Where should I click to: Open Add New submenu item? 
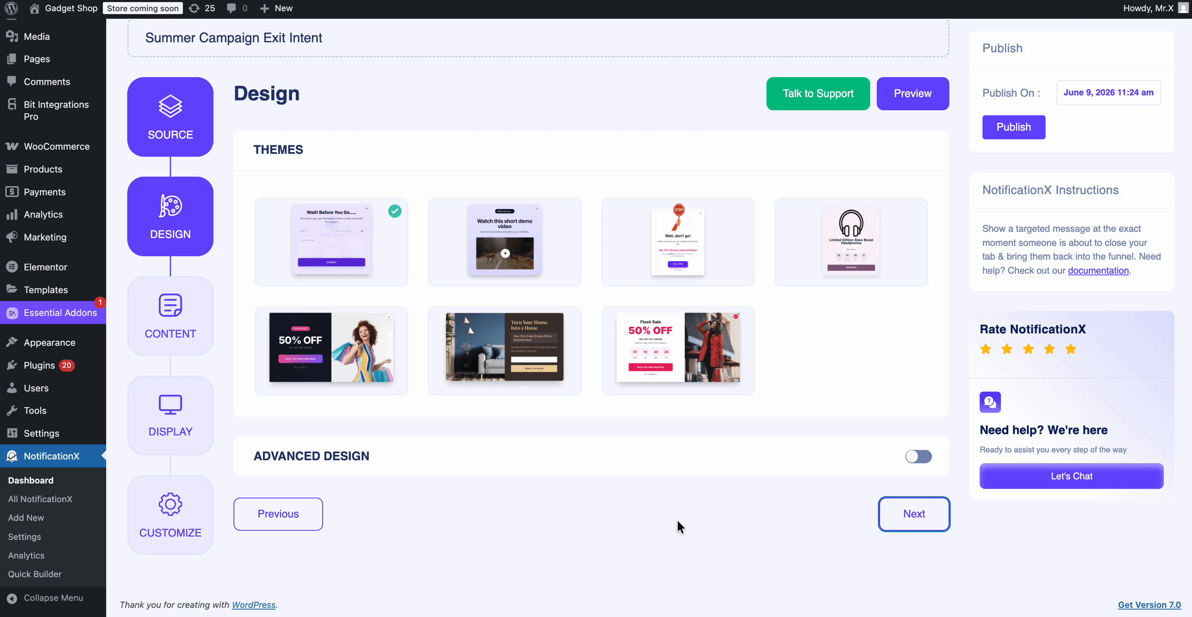click(x=26, y=517)
